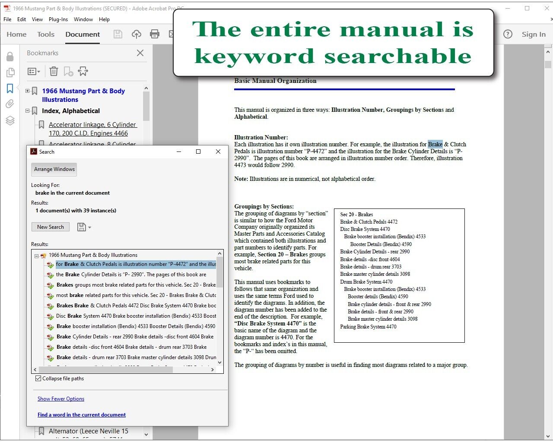
Task: Click the New Search button
Action: tap(51, 227)
